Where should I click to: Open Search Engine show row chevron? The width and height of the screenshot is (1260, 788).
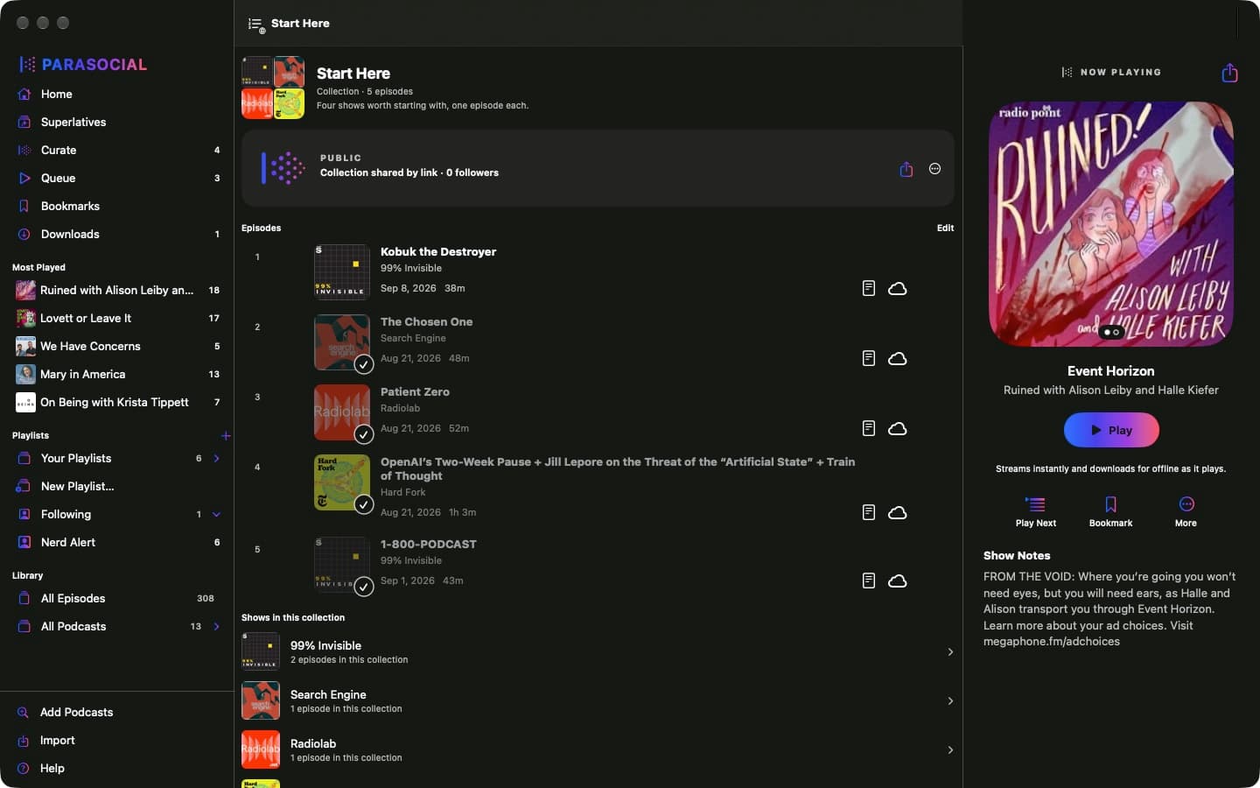click(x=950, y=701)
